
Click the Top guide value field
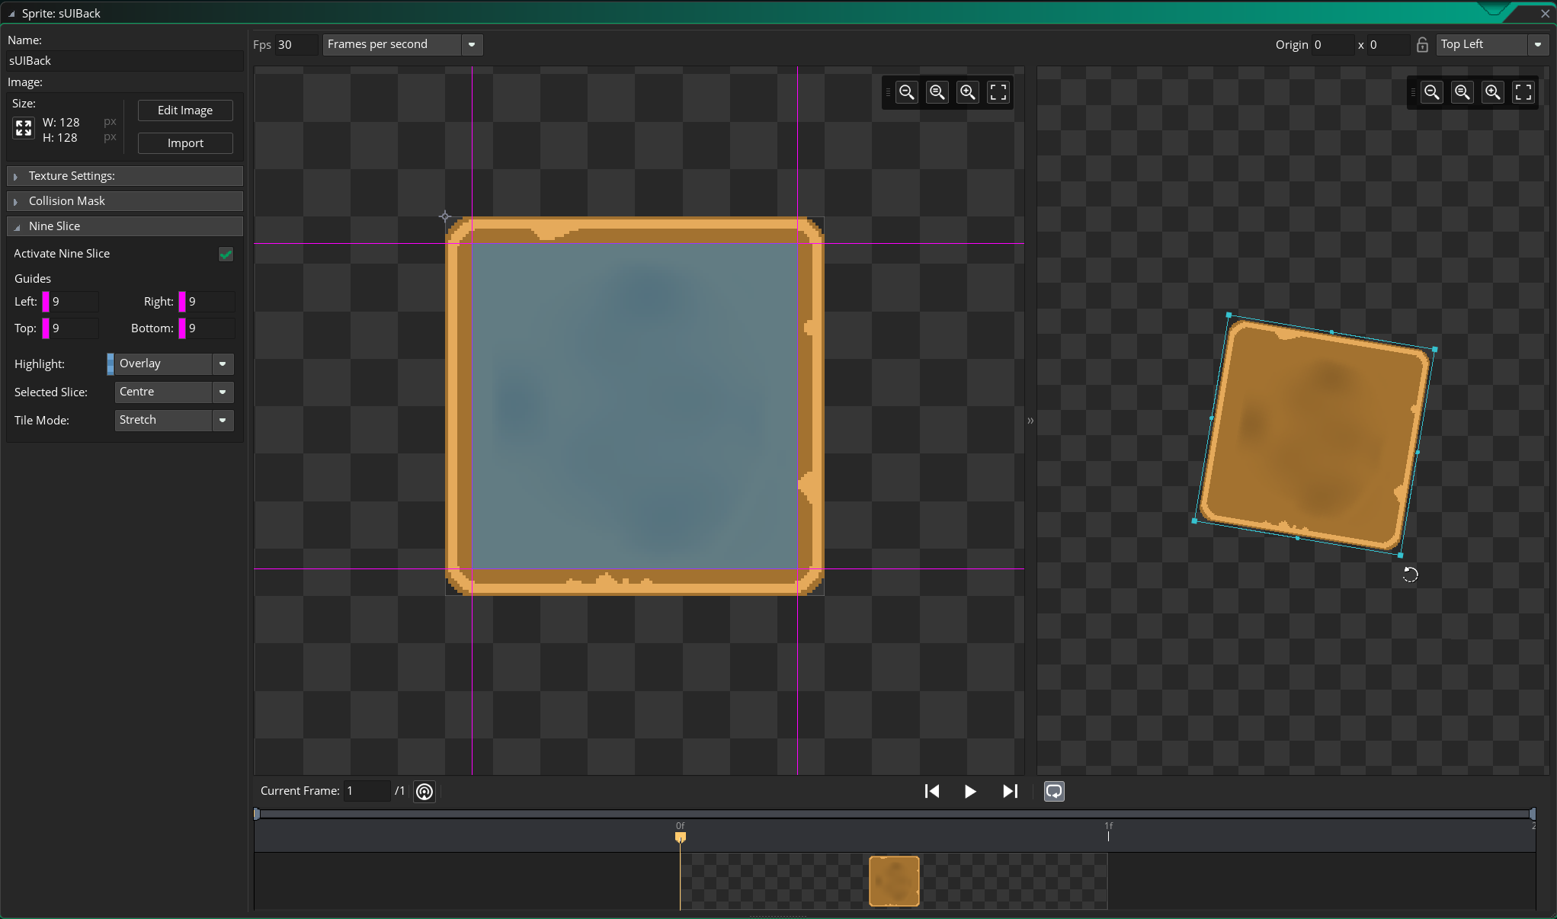click(74, 328)
